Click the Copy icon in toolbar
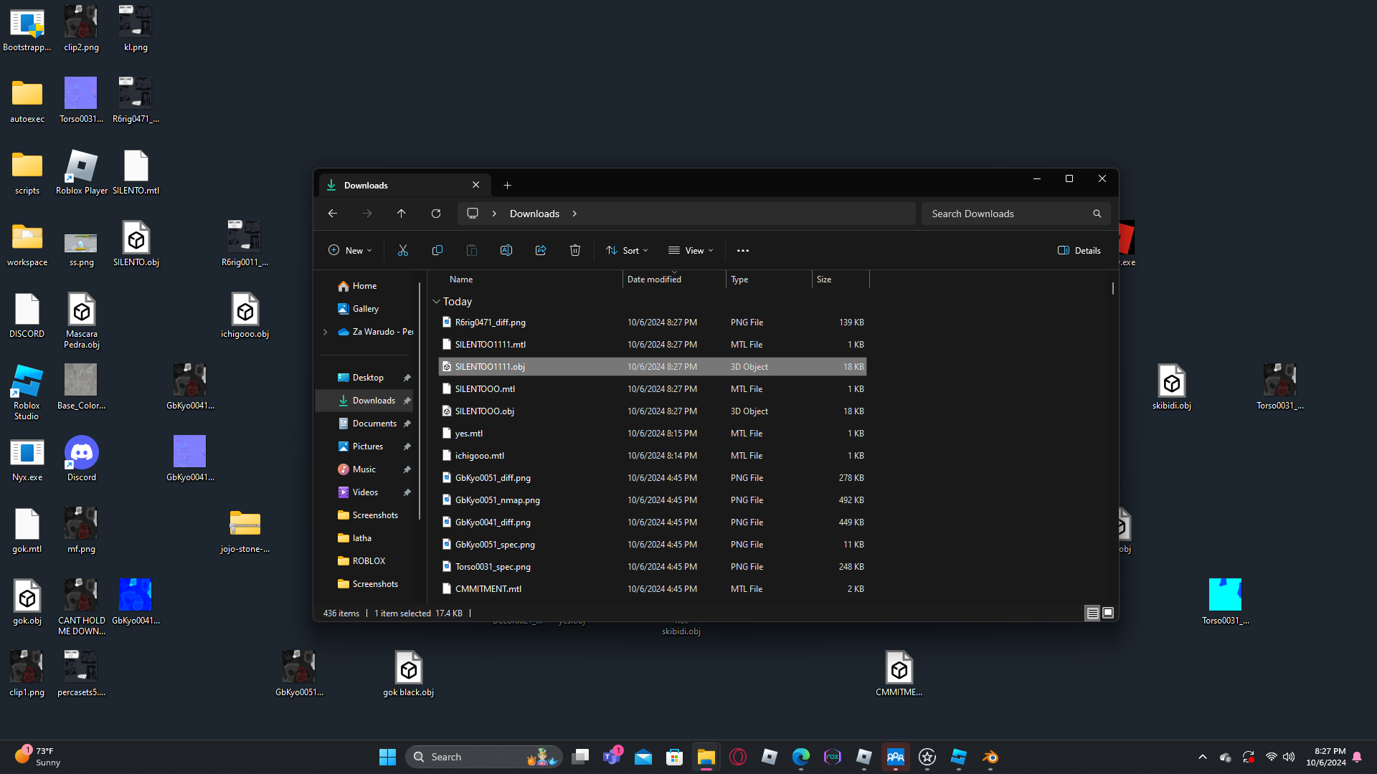The height and width of the screenshot is (774, 1377). [x=437, y=250]
